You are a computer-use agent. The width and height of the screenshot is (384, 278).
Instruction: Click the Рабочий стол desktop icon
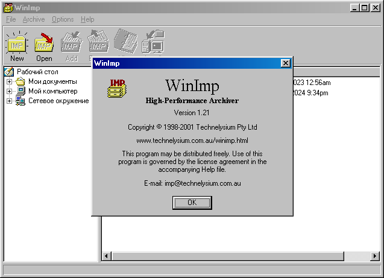9,72
